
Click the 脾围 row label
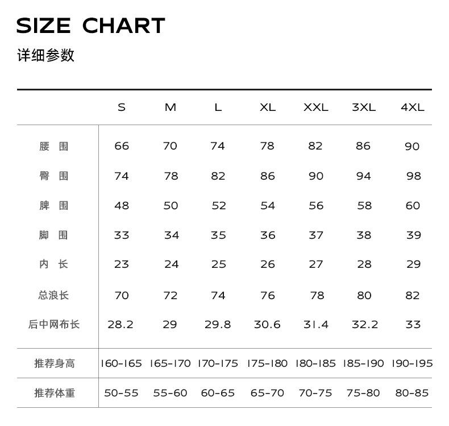54,205
